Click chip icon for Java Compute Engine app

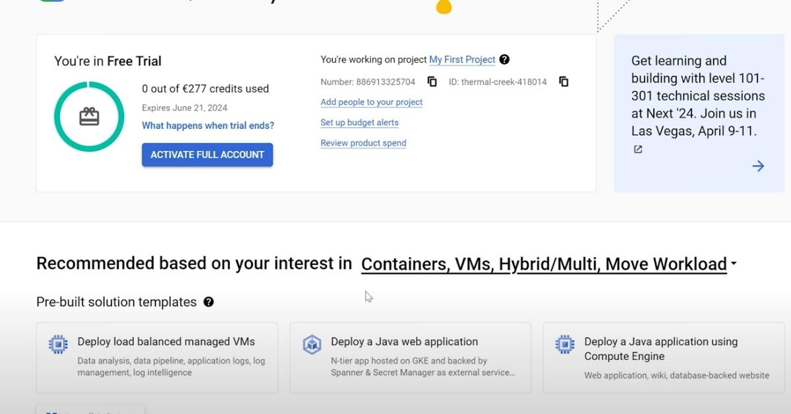pos(565,344)
